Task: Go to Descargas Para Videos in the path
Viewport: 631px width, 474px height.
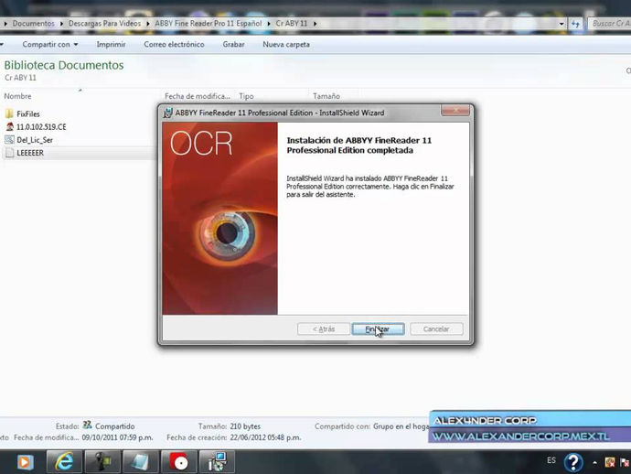Action: (x=104, y=24)
